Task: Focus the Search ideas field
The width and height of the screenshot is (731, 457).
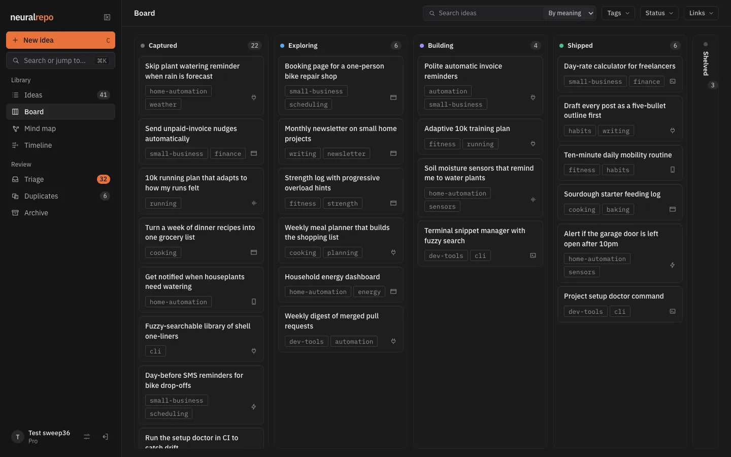Action: point(482,13)
